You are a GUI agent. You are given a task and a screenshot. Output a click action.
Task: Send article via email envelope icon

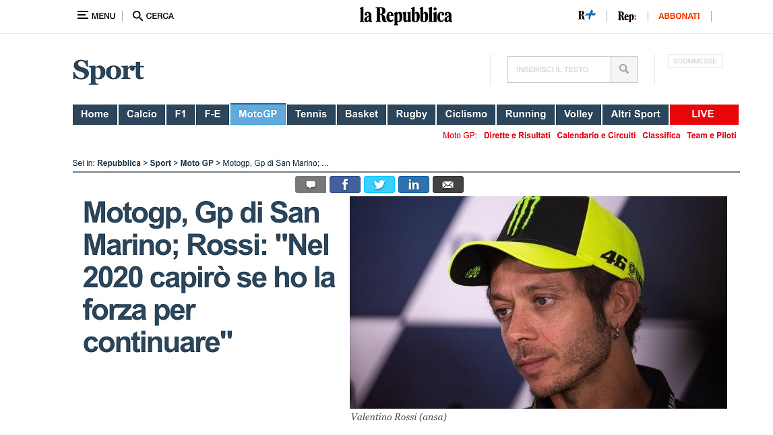[x=447, y=185]
